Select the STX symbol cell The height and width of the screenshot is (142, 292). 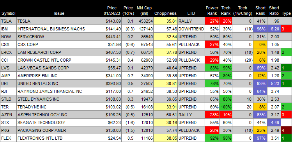pos(8,122)
